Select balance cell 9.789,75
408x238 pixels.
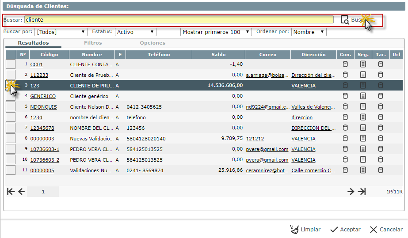pos(232,138)
